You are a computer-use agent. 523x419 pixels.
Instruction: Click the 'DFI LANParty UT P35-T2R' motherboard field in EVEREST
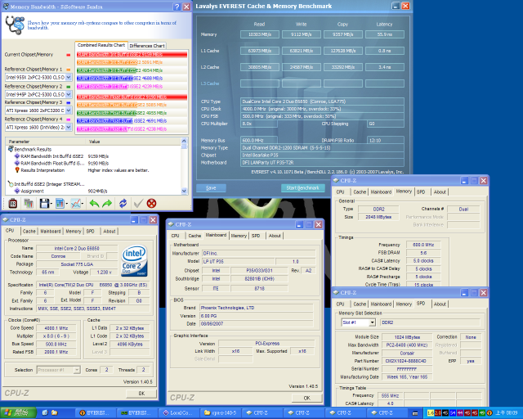[x=322, y=163]
